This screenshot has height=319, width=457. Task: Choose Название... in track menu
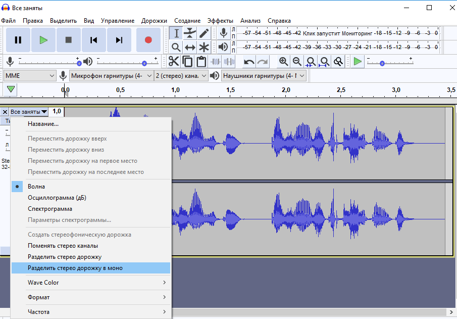(x=91, y=124)
